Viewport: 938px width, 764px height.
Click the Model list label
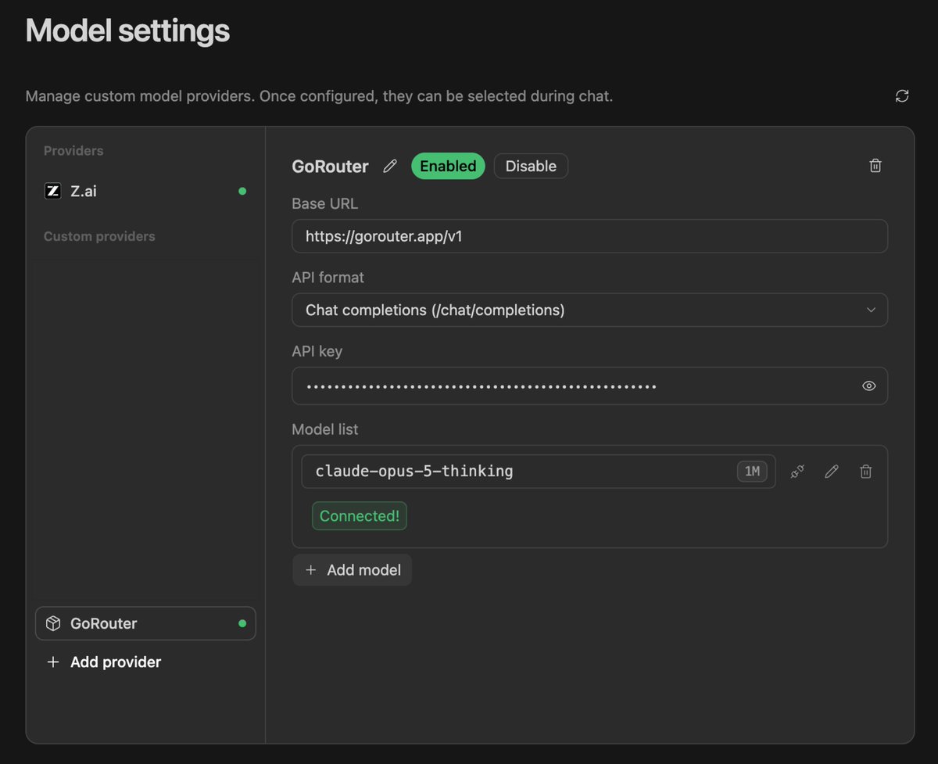click(325, 429)
